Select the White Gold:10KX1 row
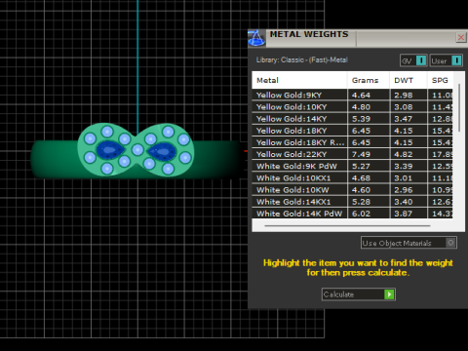The width and height of the screenshot is (468, 351). [352, 178]
